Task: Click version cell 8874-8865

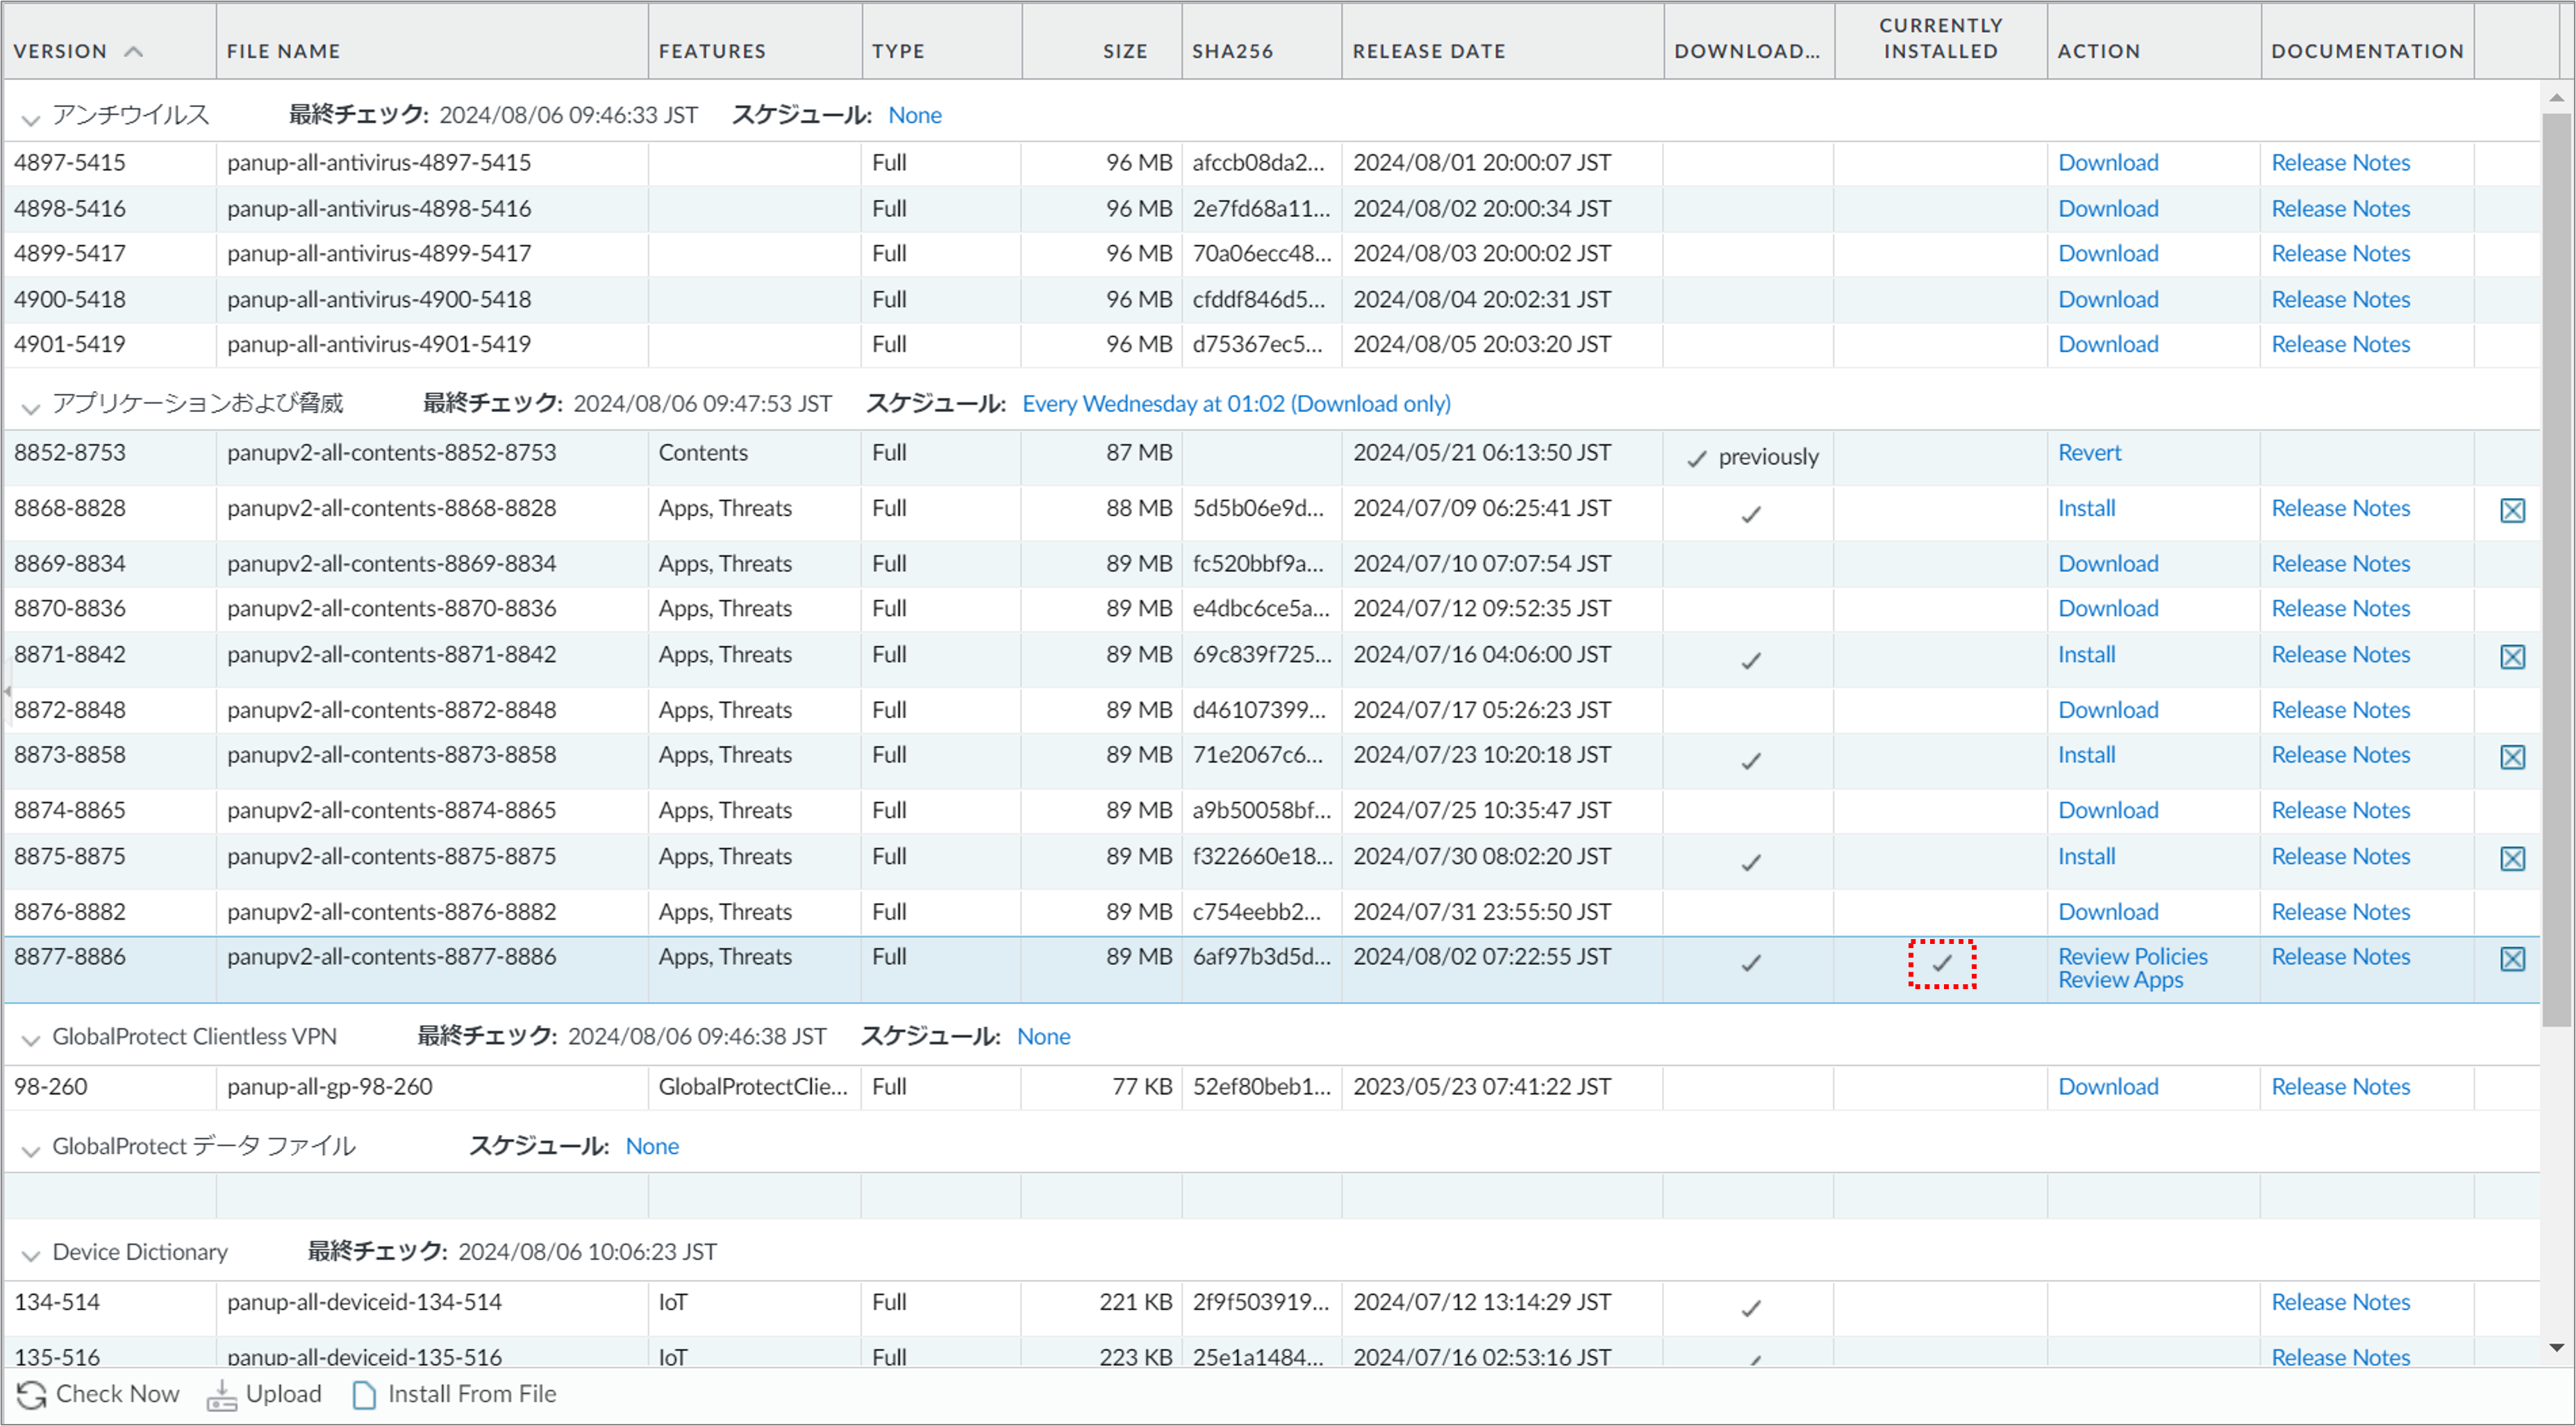Action: click(x=70, y=810)
